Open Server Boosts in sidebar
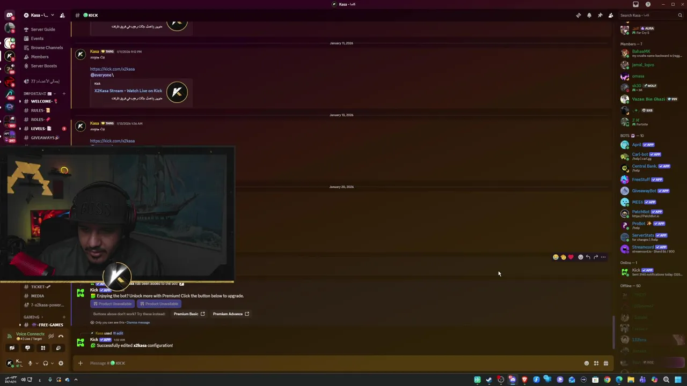The image size is (687, 386). (x=43, y=66)
